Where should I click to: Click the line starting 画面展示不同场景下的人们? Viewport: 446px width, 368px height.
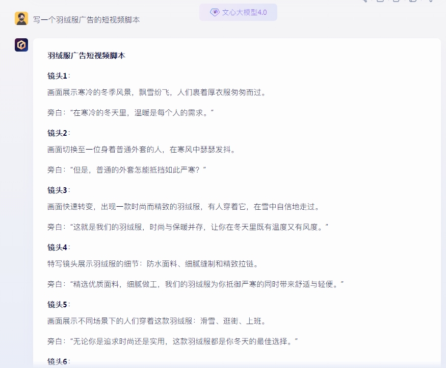[157, 321]
